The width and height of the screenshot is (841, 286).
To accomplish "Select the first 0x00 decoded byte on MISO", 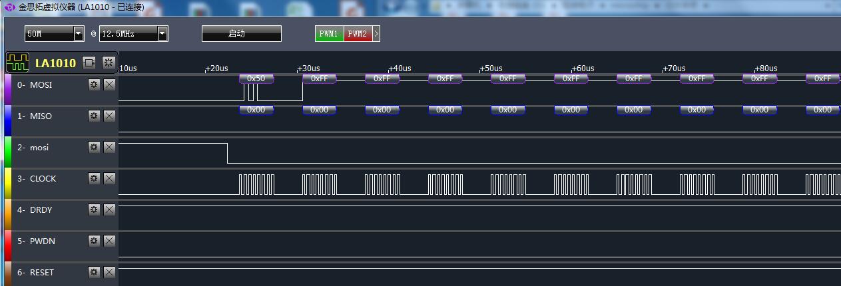I will pyautogui.click(x=256, y=110).
